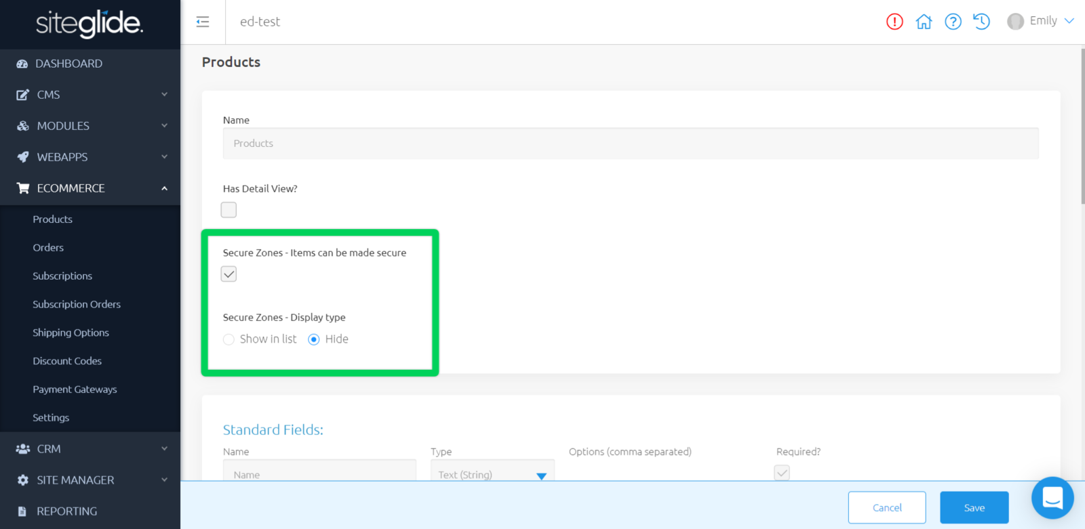
Task: Click Emily's profile avatar
Action: (x=1015, y=22)
